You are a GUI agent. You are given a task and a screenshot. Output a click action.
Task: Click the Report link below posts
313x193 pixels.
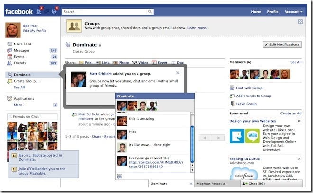[x=110, y=137]
